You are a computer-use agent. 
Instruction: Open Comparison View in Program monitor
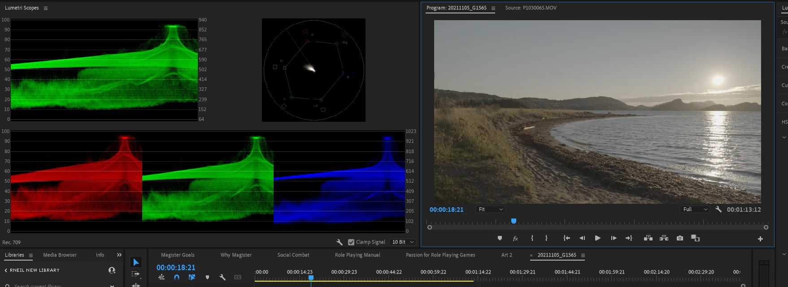pos(695,238)
